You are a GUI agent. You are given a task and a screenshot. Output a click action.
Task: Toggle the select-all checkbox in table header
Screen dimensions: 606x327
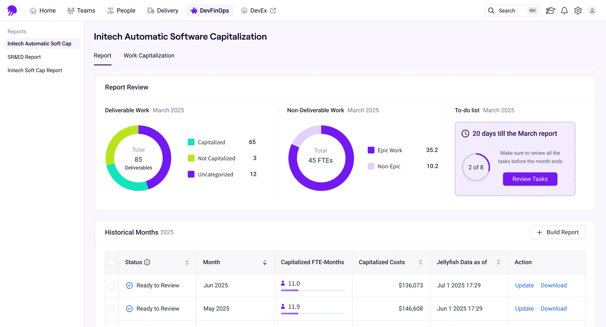[x=112, y=262]
